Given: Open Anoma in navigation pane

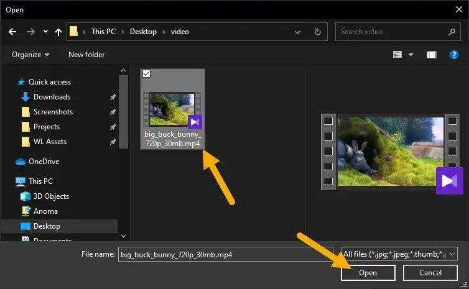Looking at the screenshot, I should [x=45, y=211].
